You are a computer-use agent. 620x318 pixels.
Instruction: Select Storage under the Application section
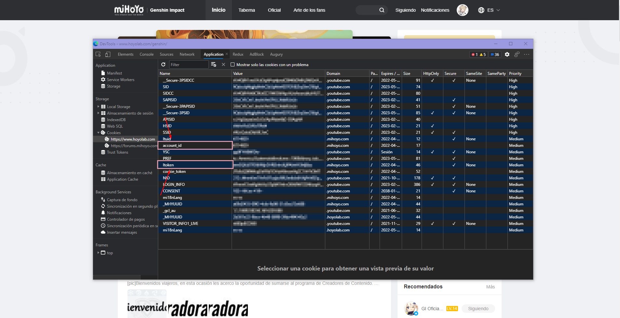coord(114,86)
